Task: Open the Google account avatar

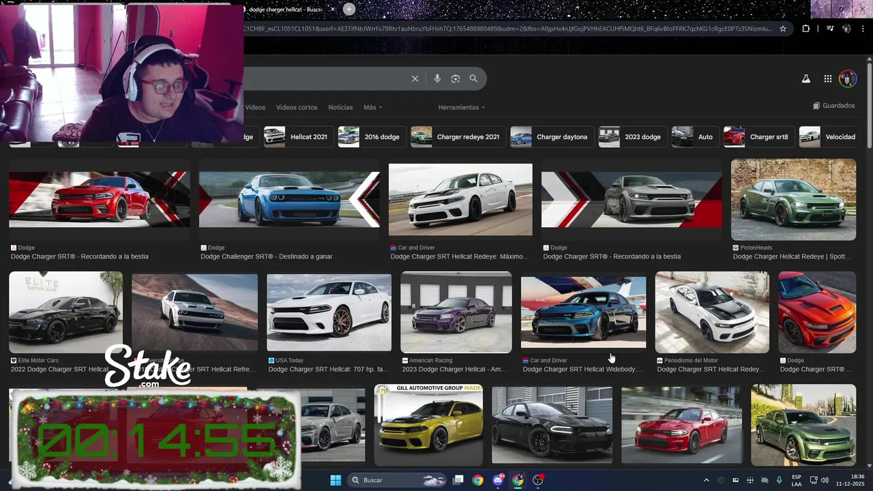Action: coord(848,78)
